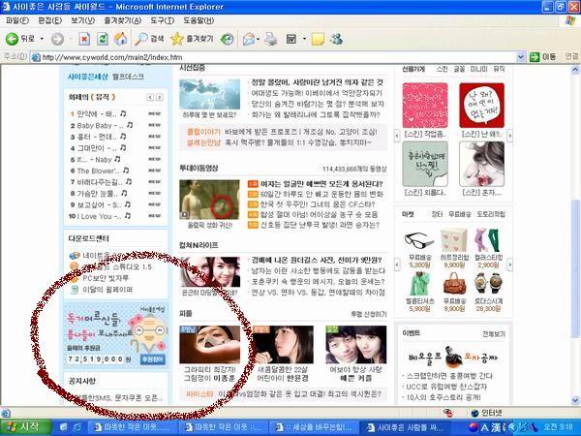This screenshot has width=581, height=436.
Task: Click the Show Desktop quick launch icon
Action: point(63,427)
